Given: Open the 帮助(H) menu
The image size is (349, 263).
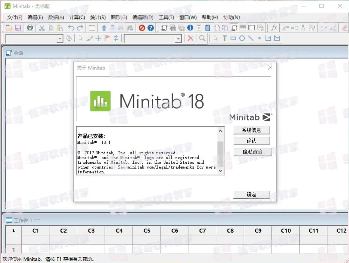Looking at the screenshot, I should pos(210,17).
